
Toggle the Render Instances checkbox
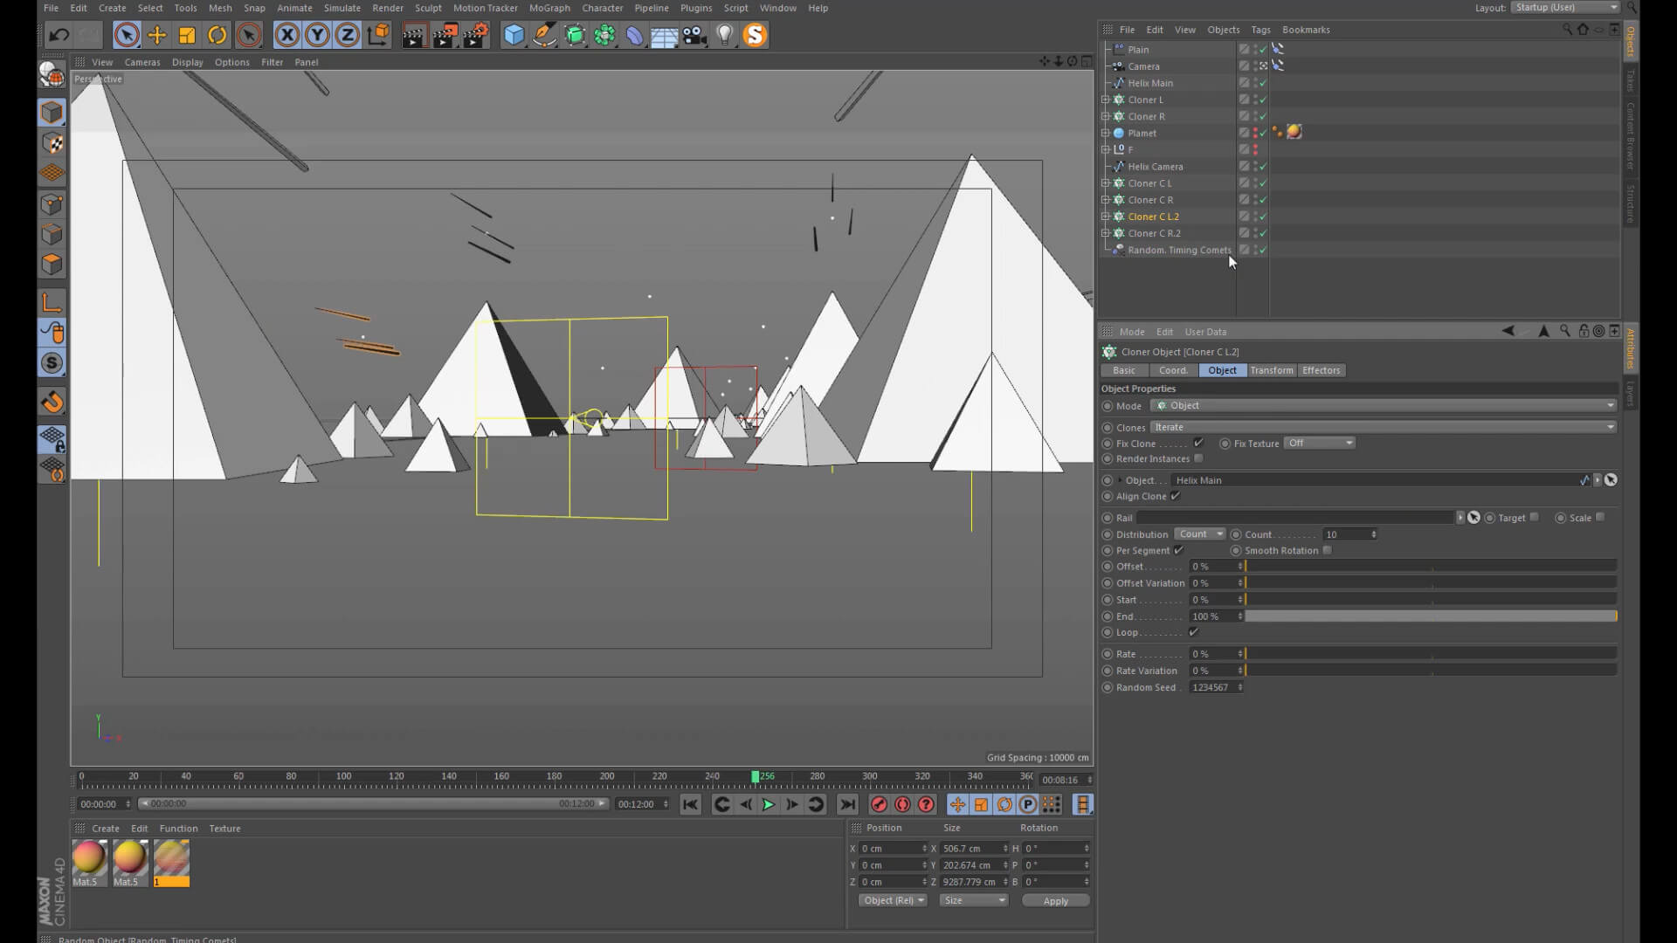(x=1198, y=458)
